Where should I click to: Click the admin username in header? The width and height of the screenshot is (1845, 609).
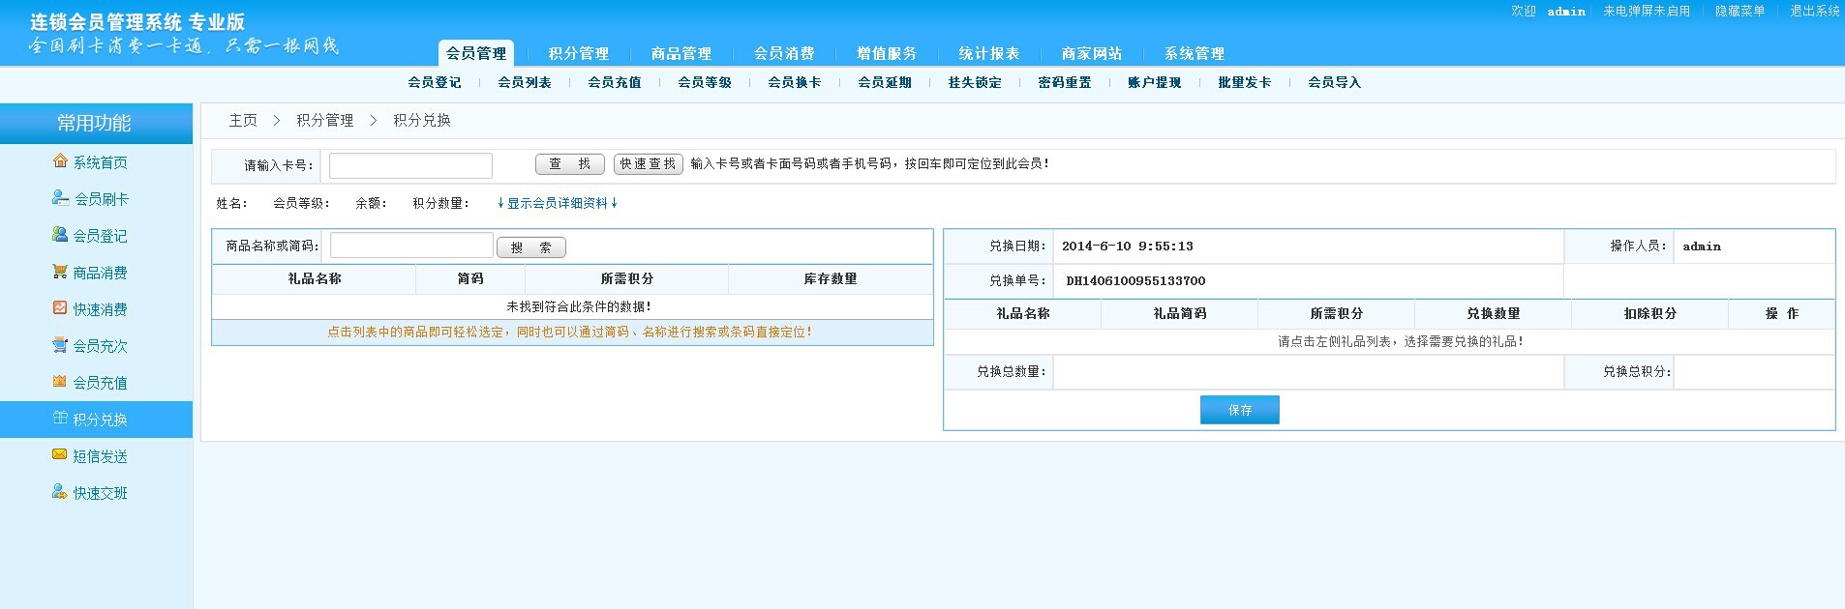tap(1566, 12)
